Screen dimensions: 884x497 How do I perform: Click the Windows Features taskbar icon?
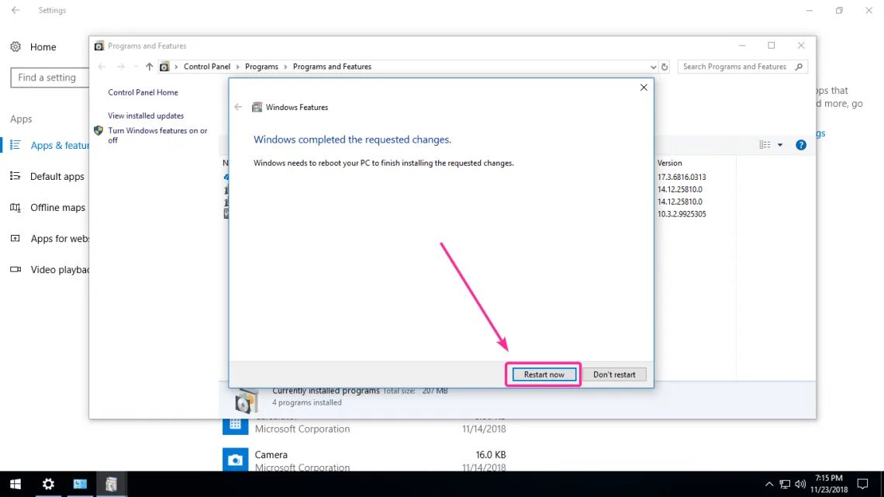[x=111, y=484]
